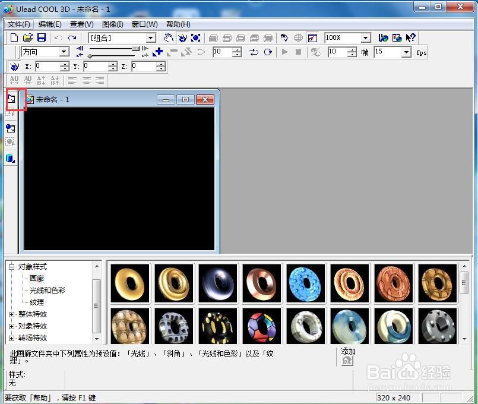Open the 编辑(E) menu

50,24
